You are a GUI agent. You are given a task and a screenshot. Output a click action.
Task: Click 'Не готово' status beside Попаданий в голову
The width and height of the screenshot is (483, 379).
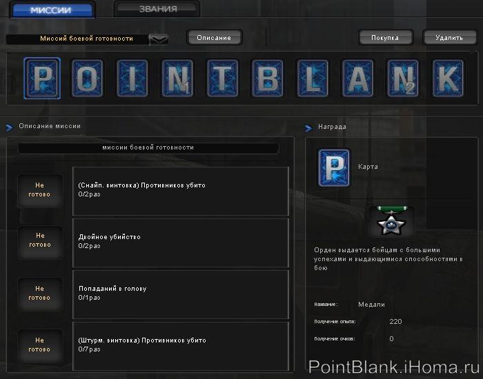[39, 293]
